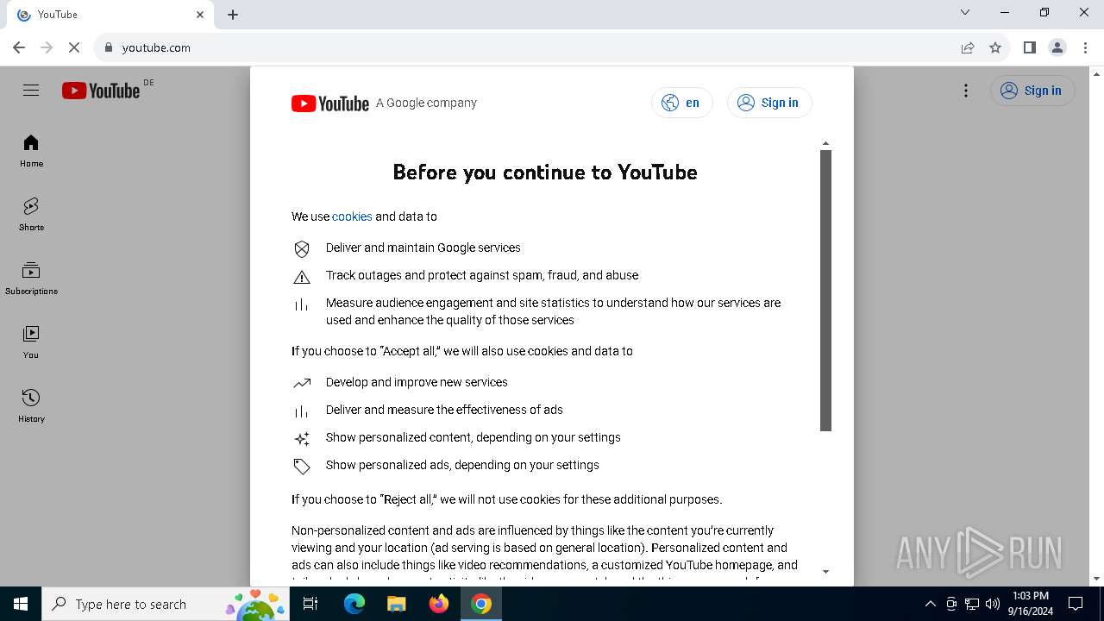Image resolution: width=1104 pixels, height=621 pixels.
Task: Go back with the browser back arrow
Action: (19, 47)
